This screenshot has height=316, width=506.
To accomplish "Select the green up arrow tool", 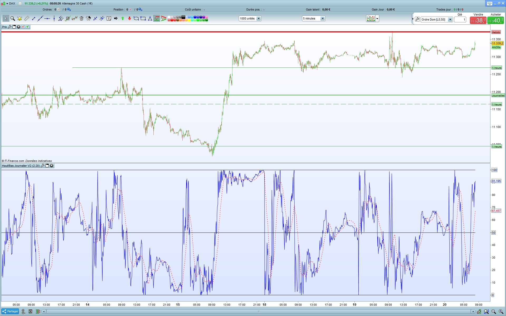I will [x=123, y=18].
